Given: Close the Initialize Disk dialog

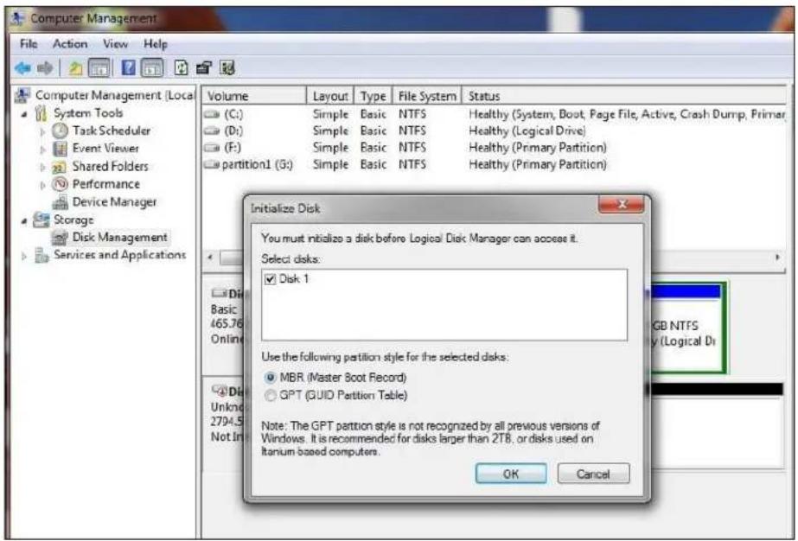Looking at the screenshot, I should point(622,205).
